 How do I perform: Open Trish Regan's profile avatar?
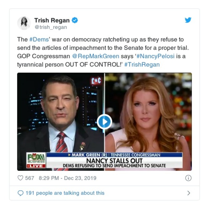pyautogui.click(x=24, y=23)
